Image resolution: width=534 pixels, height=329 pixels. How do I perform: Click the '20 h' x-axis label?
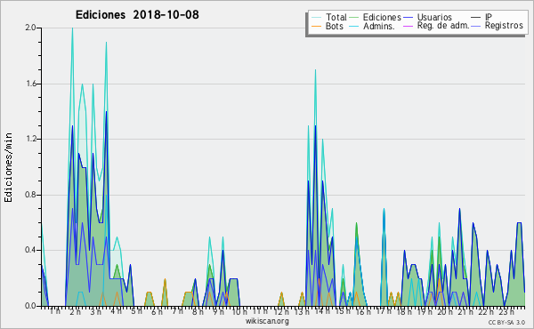(x=445, y=312)
